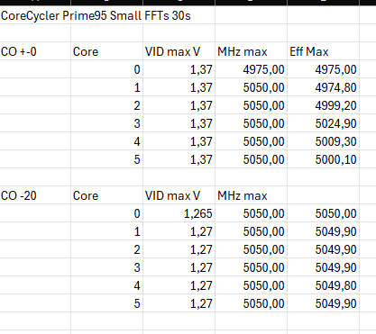
Task: Select the cell containing 4999,20
Action: 323,105
